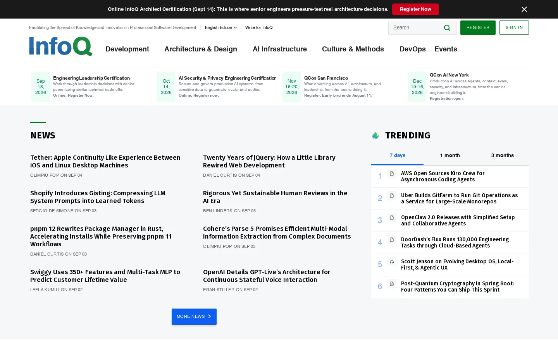Click author SERGIO DE SIMONE ON SEP 03
The image size is (558, 348).
pos(64,211)
